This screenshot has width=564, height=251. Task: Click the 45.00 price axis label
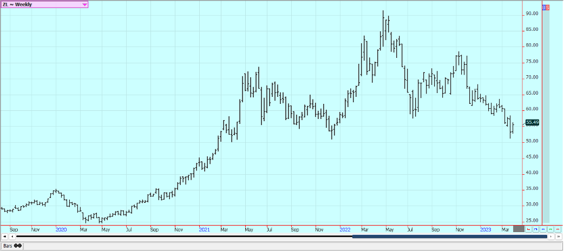[x=532, y=157]
